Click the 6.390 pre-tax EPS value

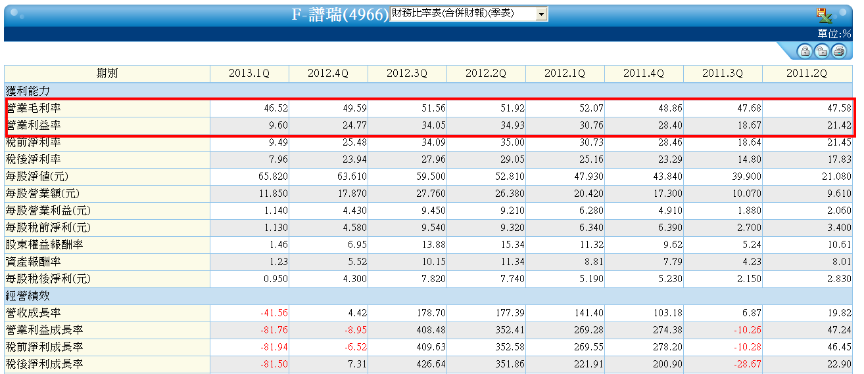pyautogui.click(x=671, y=227)
